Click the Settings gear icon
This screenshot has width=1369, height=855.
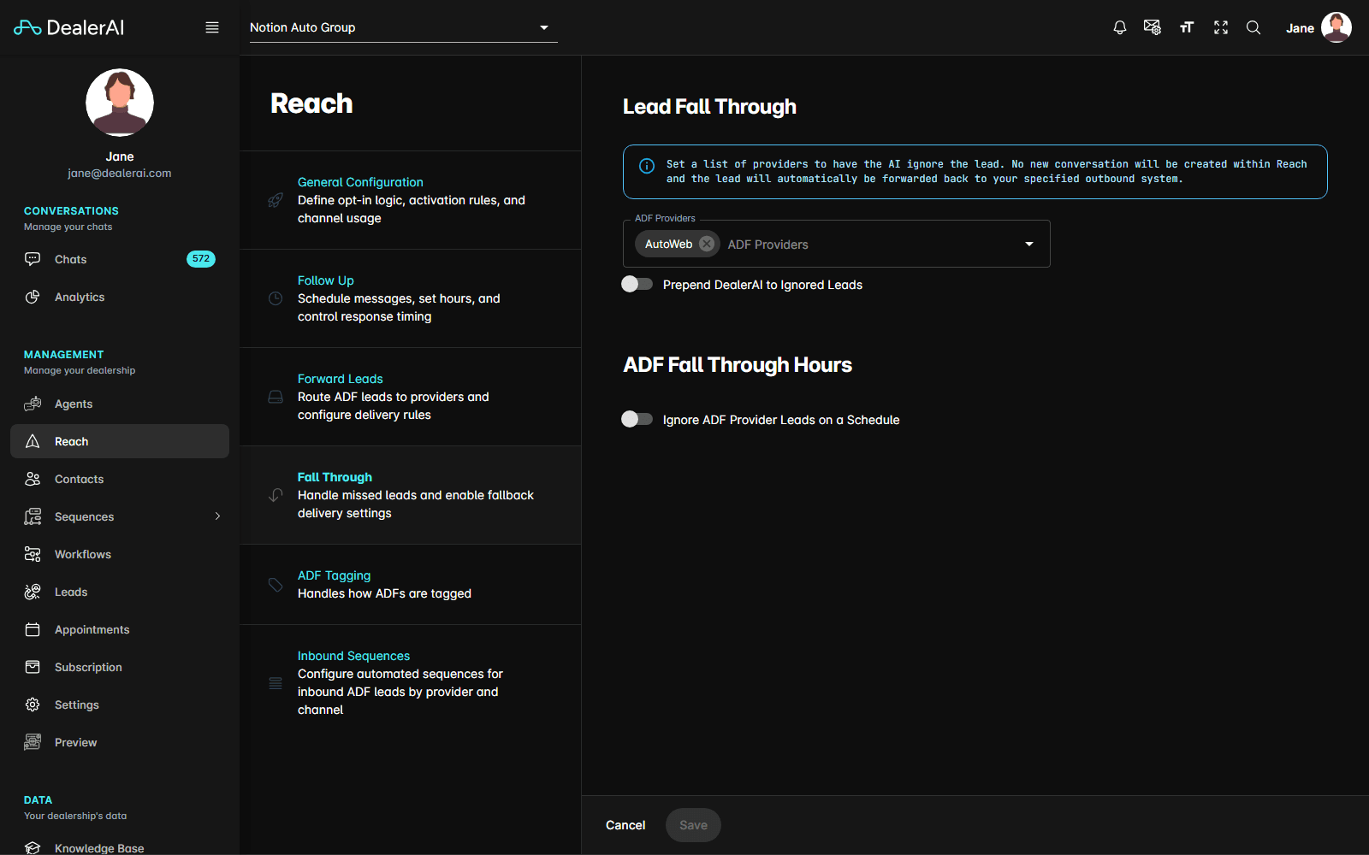[33, 705]
